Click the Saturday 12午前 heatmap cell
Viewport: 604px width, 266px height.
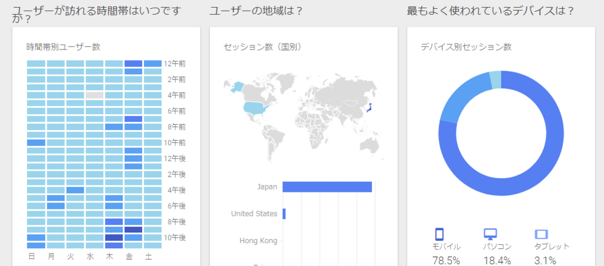pyautogui.click(x=153, y=64)
